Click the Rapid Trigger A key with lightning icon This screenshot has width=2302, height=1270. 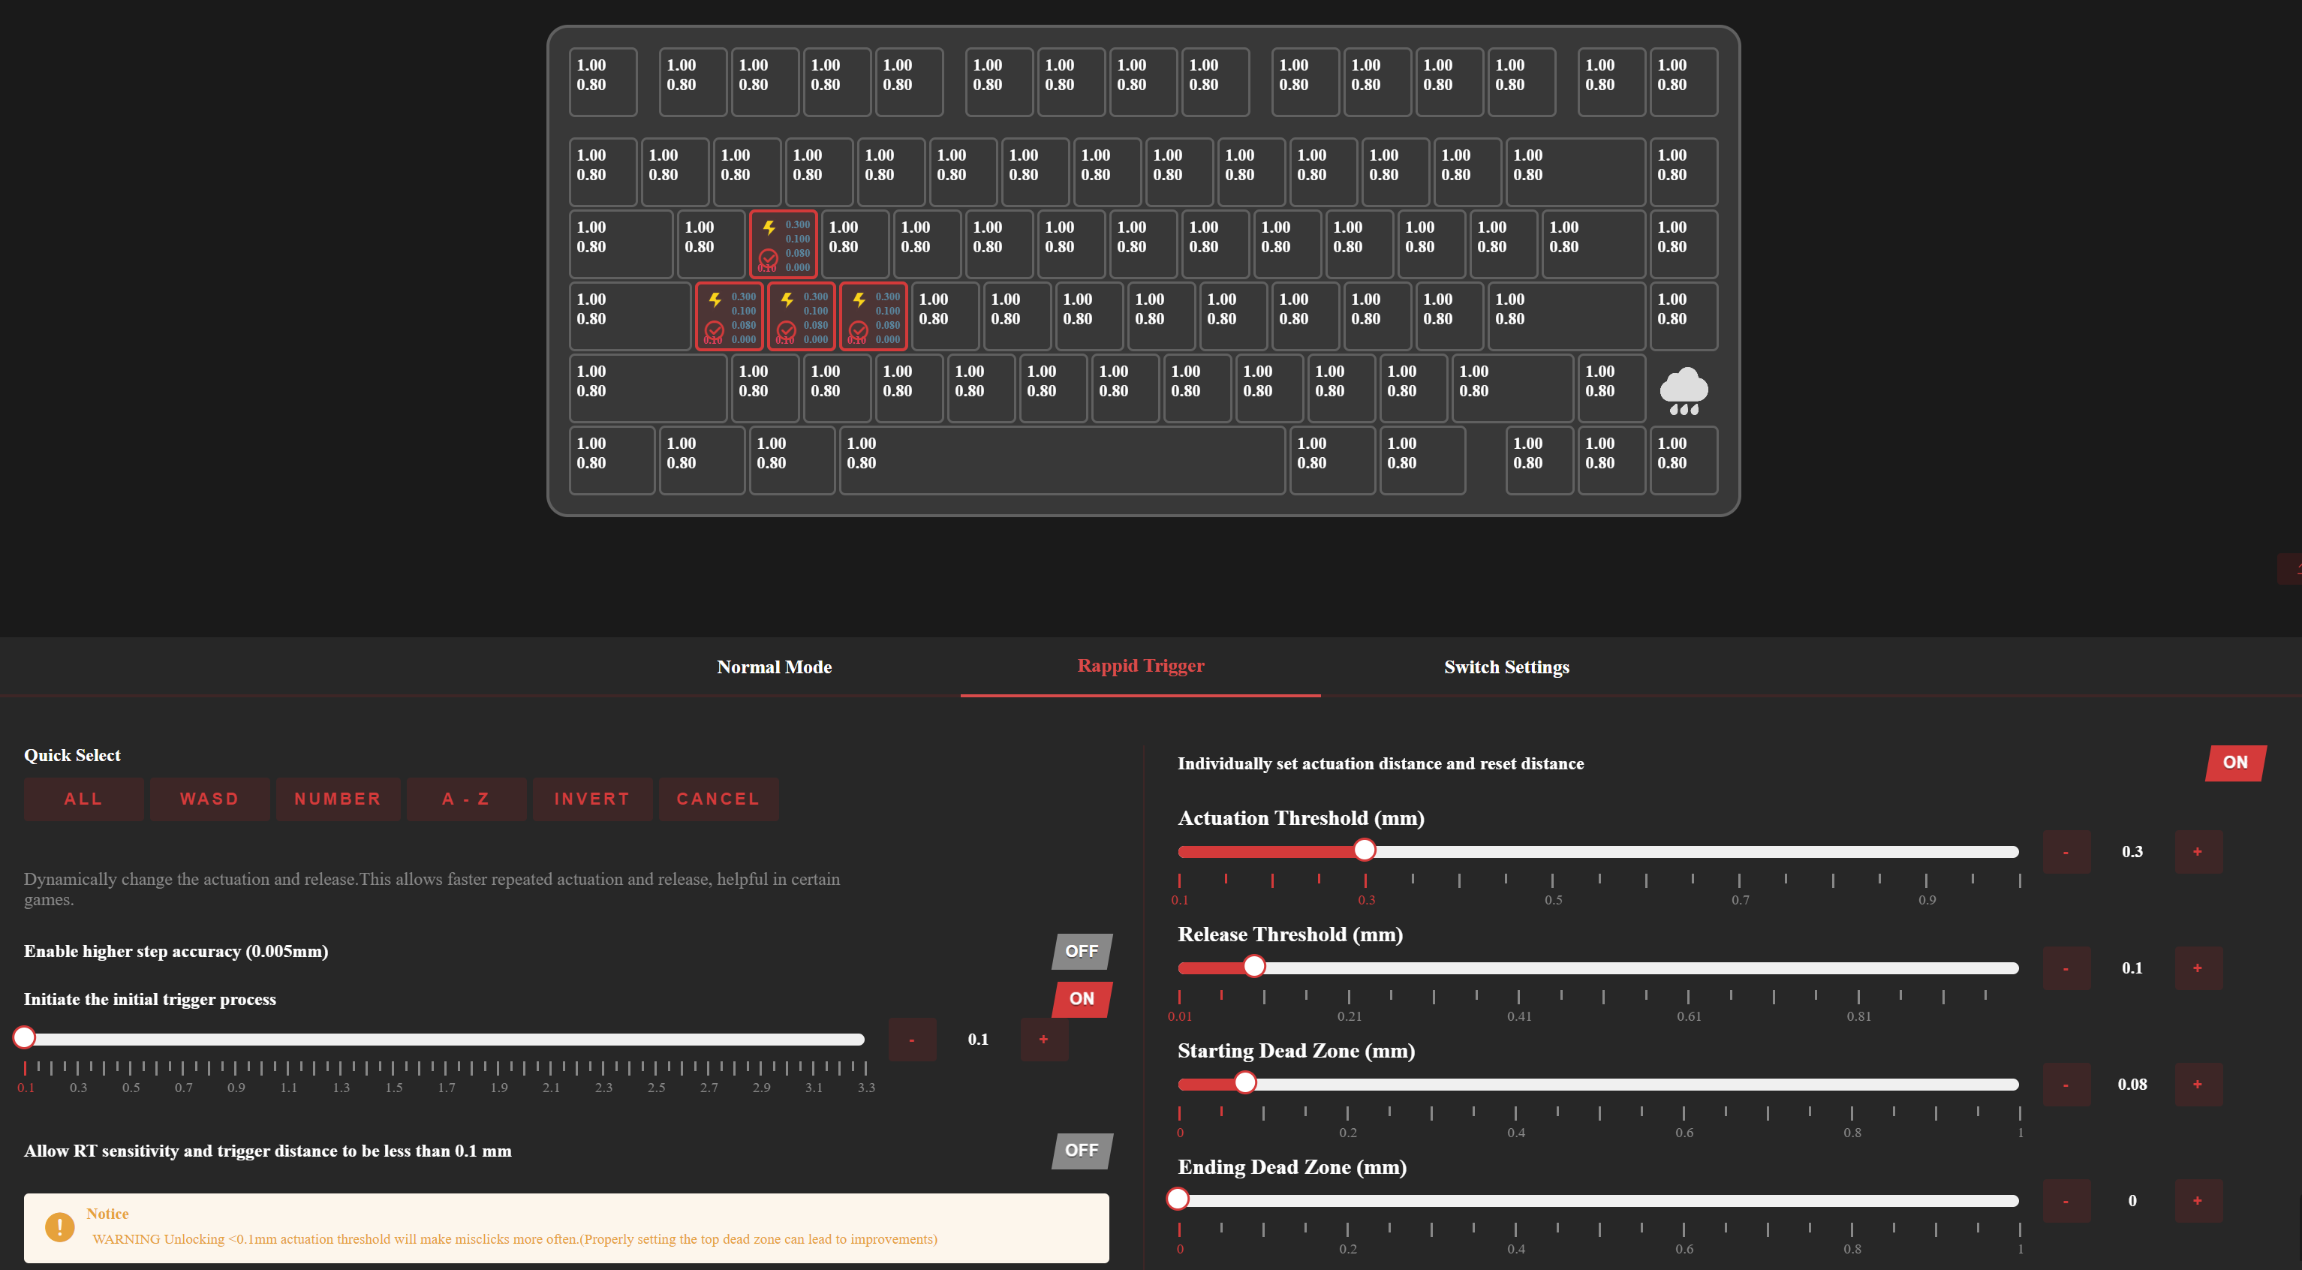pyautogui.click(x=730, y=317)
